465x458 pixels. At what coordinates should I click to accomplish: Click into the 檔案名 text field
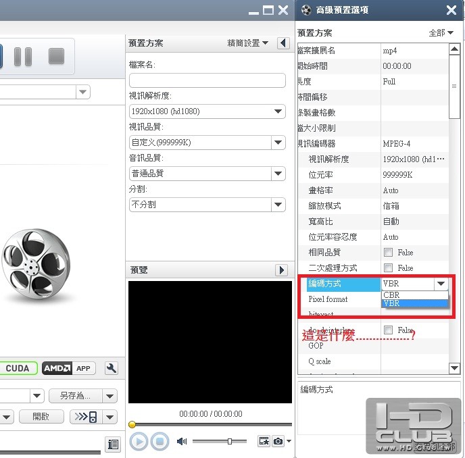207,80
